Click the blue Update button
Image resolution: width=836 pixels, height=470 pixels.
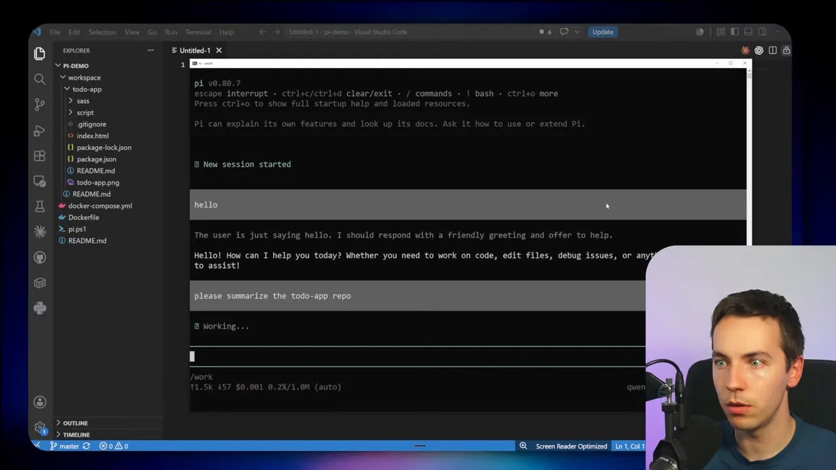tap(603, 32)
